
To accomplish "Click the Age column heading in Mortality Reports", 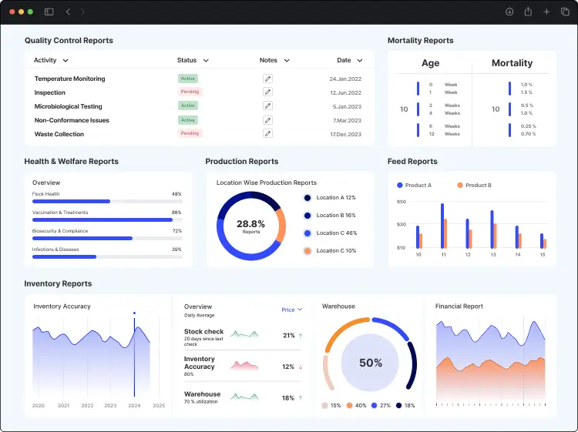I will click(431, 63).
